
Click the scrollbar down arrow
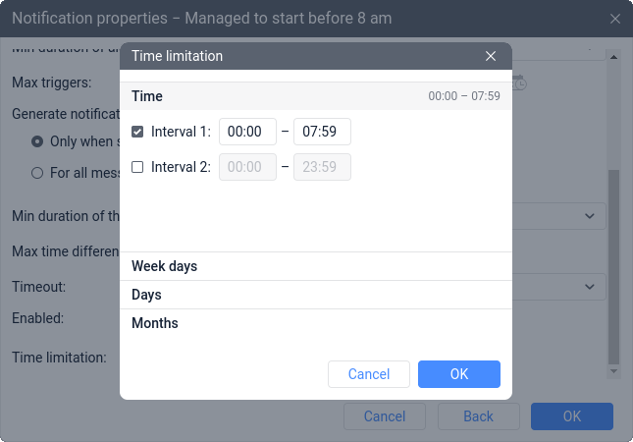coord(613,371)
